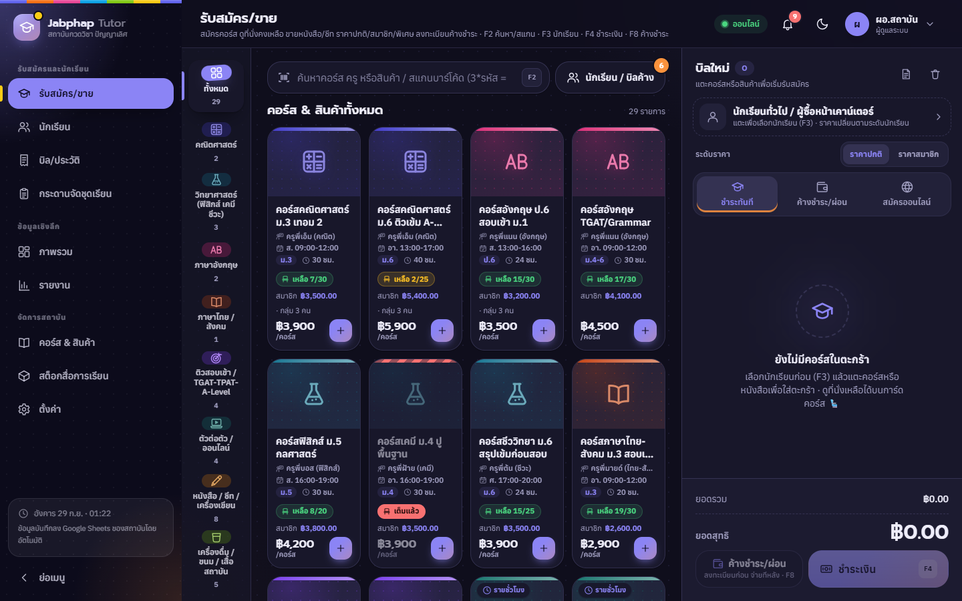Viewport: 962px width, 601px height.
Task: Click the ภาพรวม dashboard icon
Action: 24,252
